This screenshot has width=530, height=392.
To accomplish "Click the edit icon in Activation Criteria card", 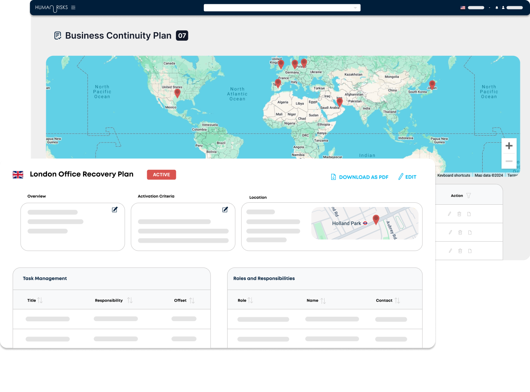I will point(225,210).
